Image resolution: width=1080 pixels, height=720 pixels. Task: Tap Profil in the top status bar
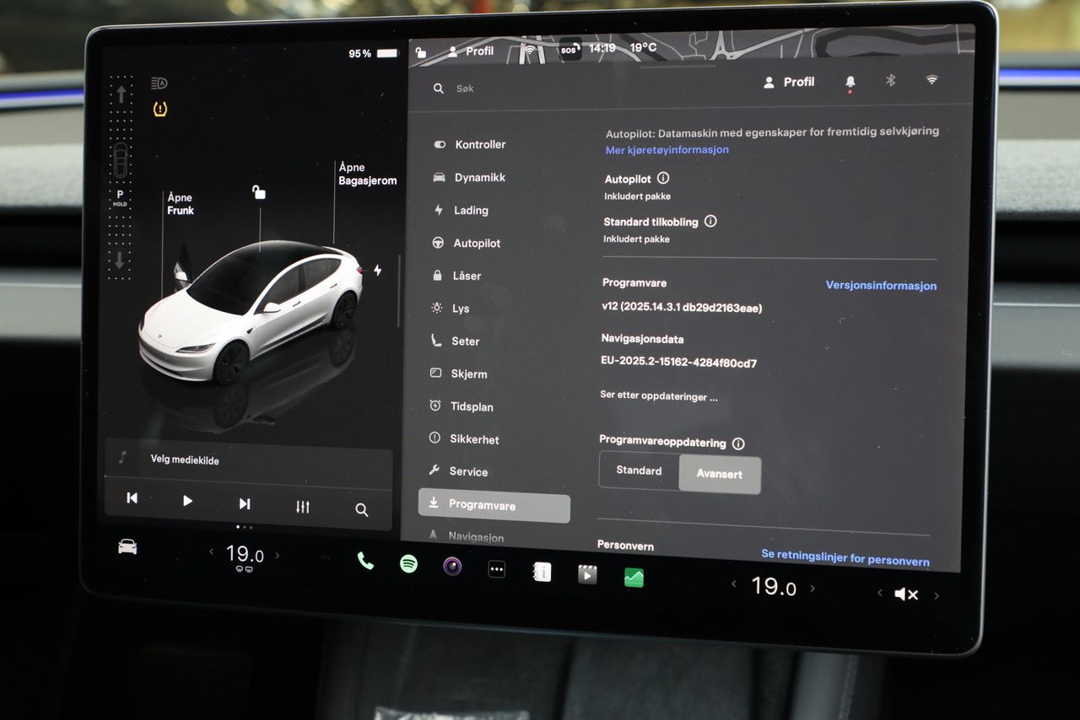tap(470, 51)
